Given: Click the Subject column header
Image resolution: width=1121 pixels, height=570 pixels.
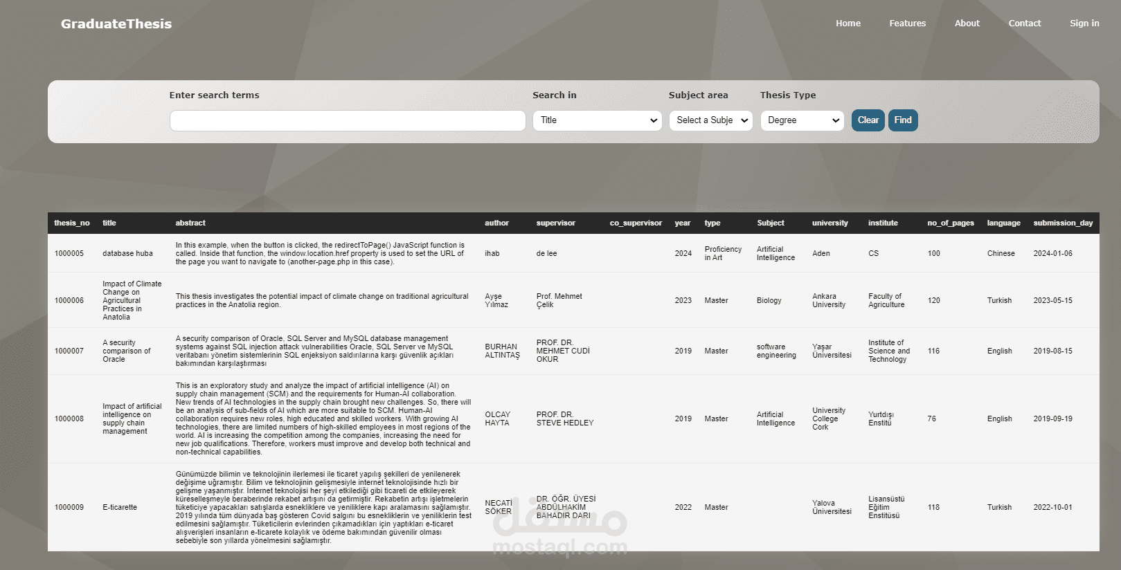Looking at the screenshot, I should (771, 223).
